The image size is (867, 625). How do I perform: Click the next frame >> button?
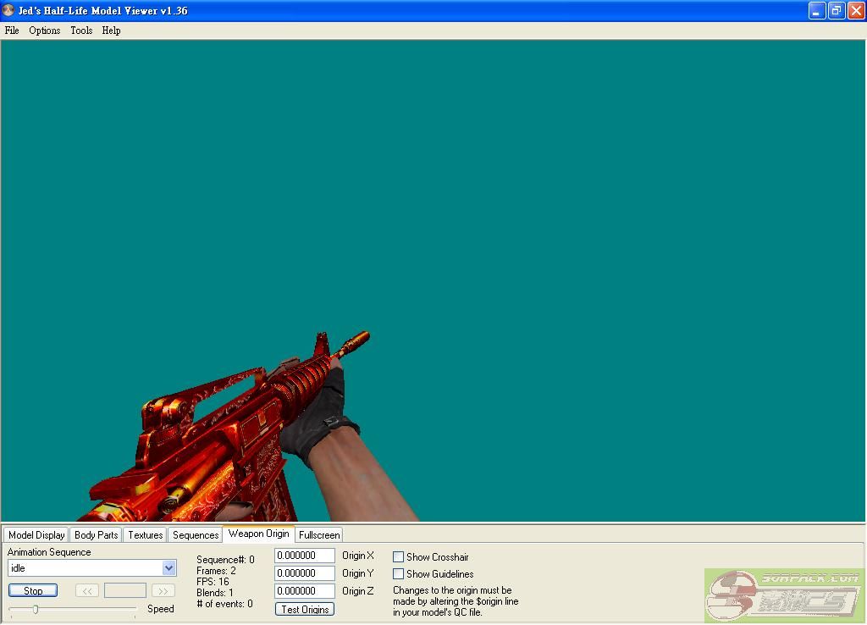click(163, 590)
